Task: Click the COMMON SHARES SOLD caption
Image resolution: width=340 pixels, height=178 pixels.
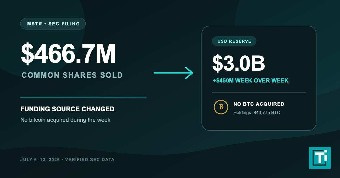Action: (x=72, y=75)
